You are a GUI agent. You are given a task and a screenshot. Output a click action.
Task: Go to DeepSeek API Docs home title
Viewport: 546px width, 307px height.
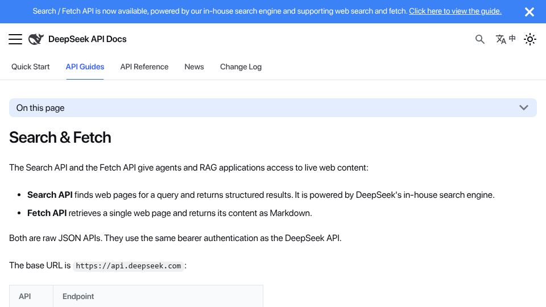88,39
